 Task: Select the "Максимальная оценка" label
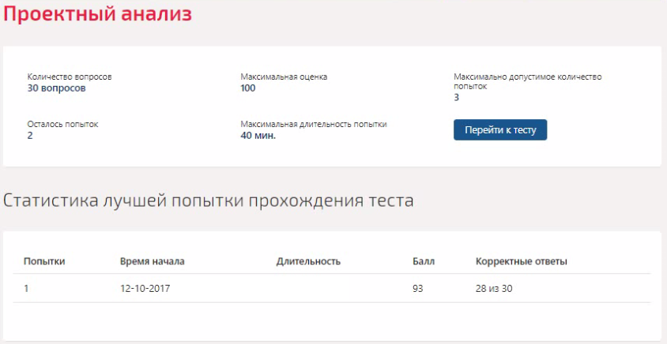tap(284, 77)
